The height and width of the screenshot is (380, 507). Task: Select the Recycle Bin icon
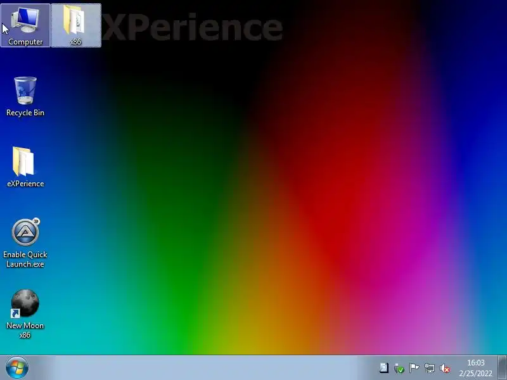click(25, 96)
